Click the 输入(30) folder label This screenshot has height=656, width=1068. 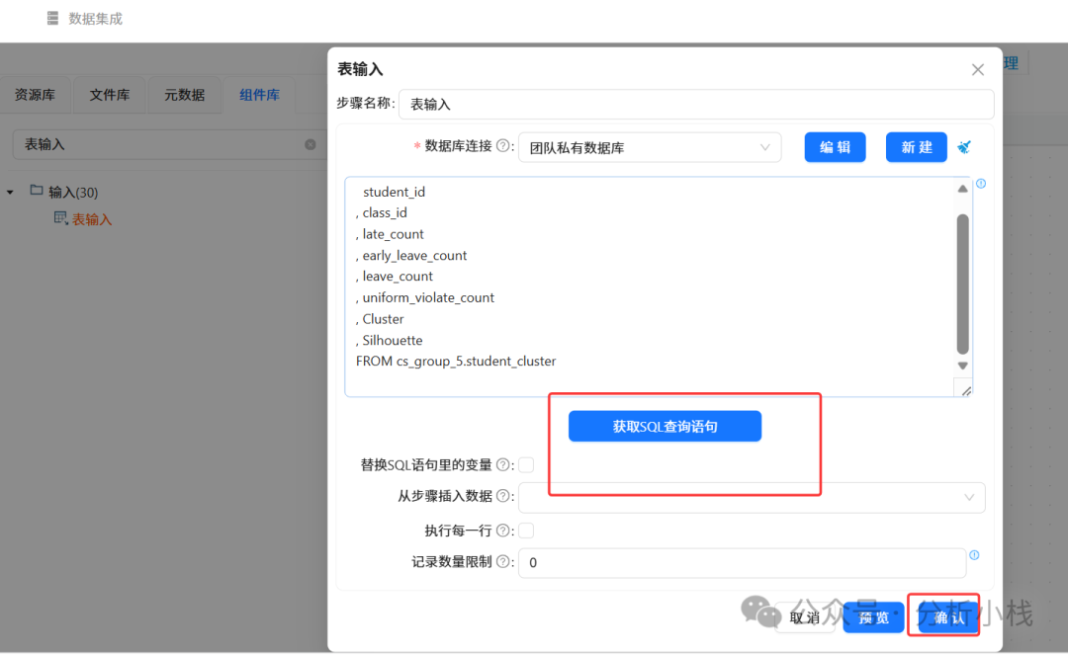point(73,193)
